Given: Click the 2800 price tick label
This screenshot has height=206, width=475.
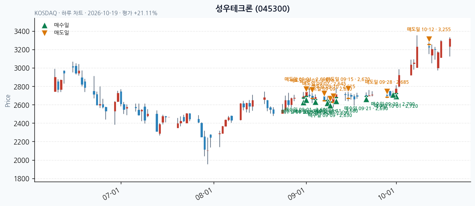Looking at the screenshot, I should coord(22,87).
